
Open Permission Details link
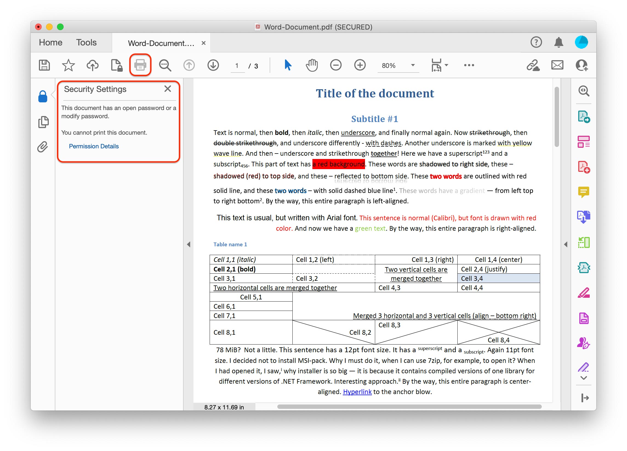(94, 146)
